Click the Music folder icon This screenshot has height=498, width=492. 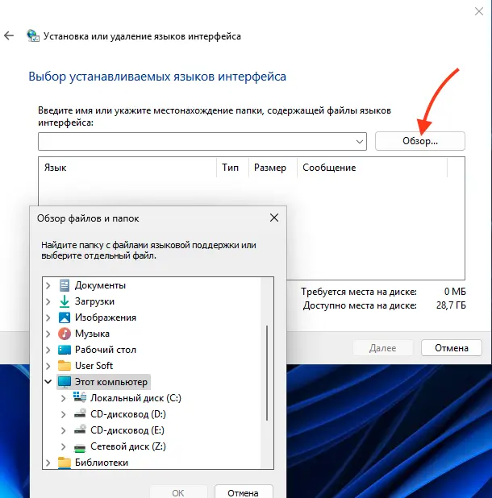pos(65,334)
